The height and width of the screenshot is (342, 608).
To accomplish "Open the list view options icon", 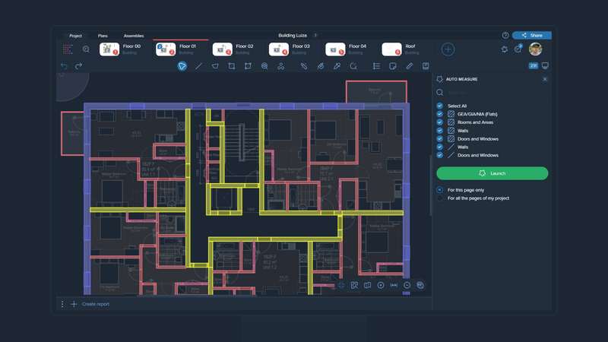I will 376,66.
